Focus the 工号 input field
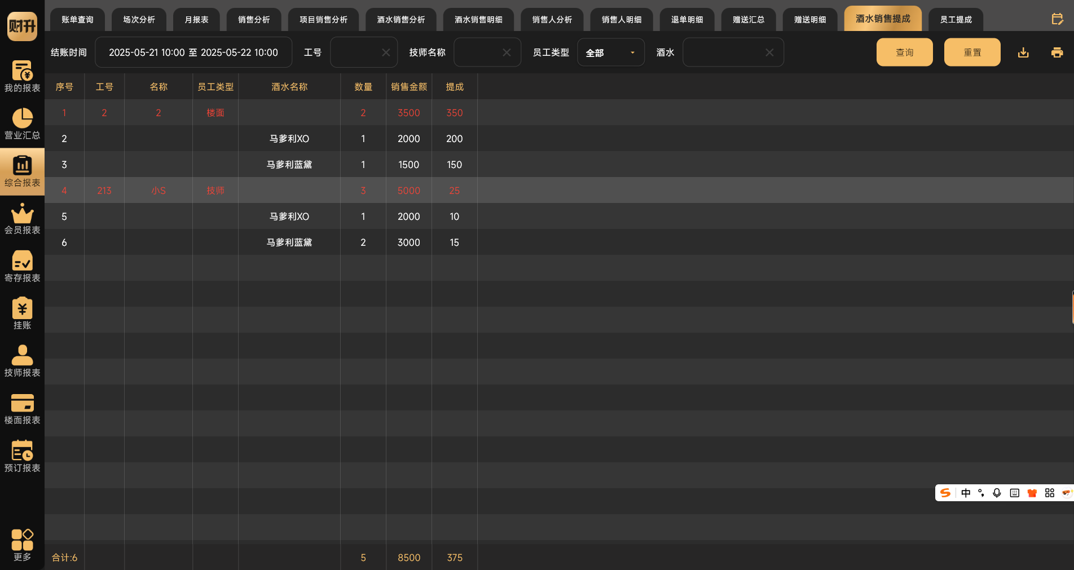The image size is (1074, 570). 364,52
